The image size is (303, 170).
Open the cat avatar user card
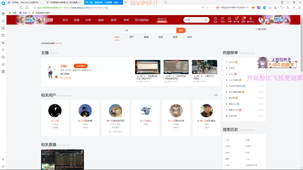point(176,118)
